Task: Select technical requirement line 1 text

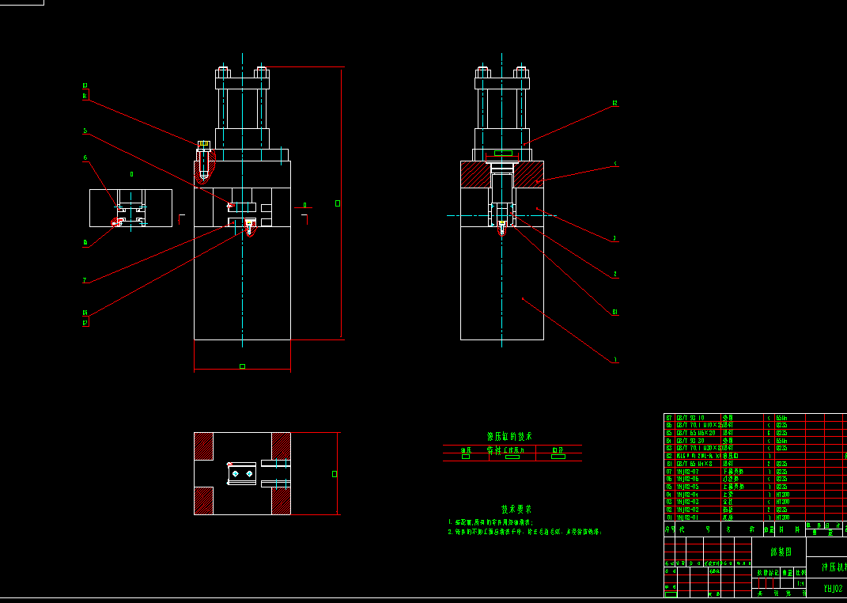Action: 490,522
